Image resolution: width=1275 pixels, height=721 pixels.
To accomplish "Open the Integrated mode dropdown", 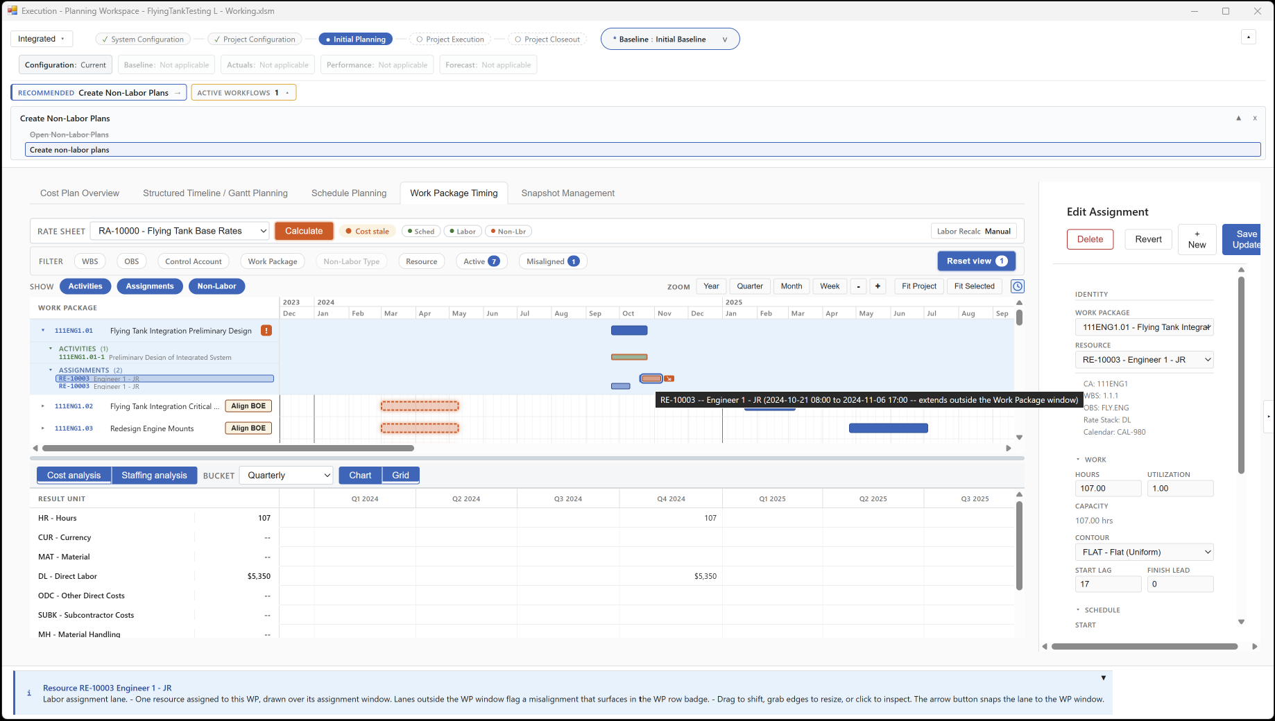I will [x=42, y=39].
